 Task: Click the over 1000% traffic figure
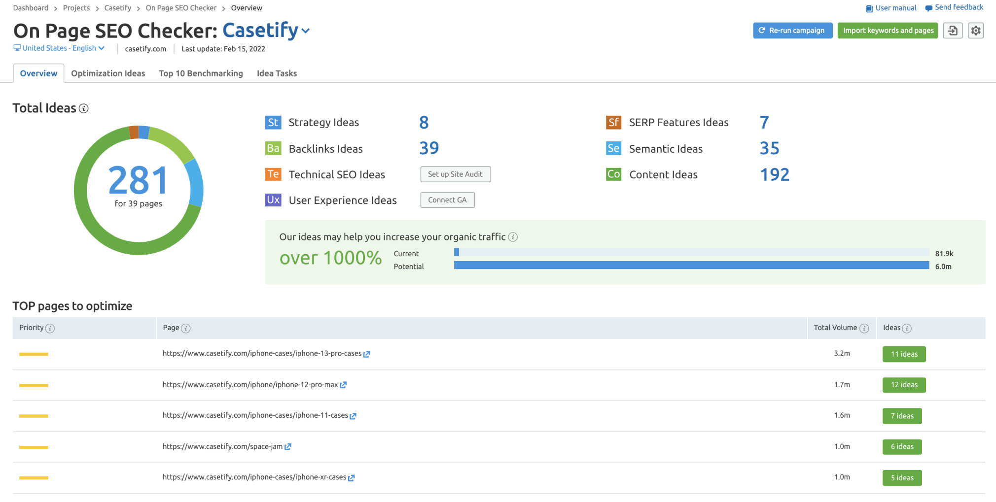[330, 258]
